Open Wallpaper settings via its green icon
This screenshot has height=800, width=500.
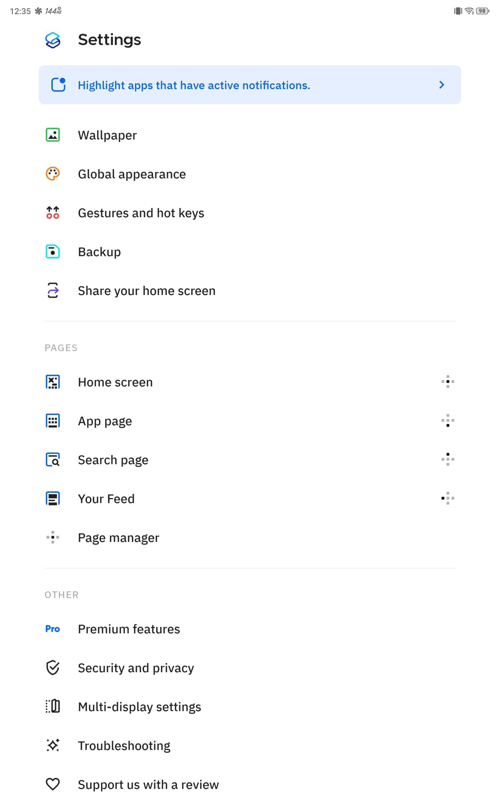pyautogui.click(x=52, y=135)
